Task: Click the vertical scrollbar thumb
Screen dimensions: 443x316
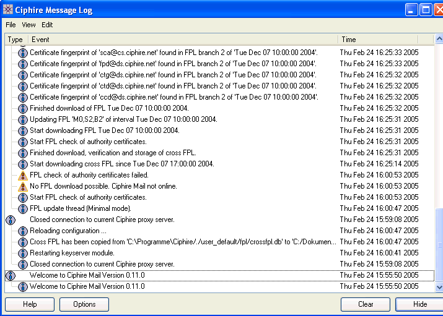Action: 439,245
